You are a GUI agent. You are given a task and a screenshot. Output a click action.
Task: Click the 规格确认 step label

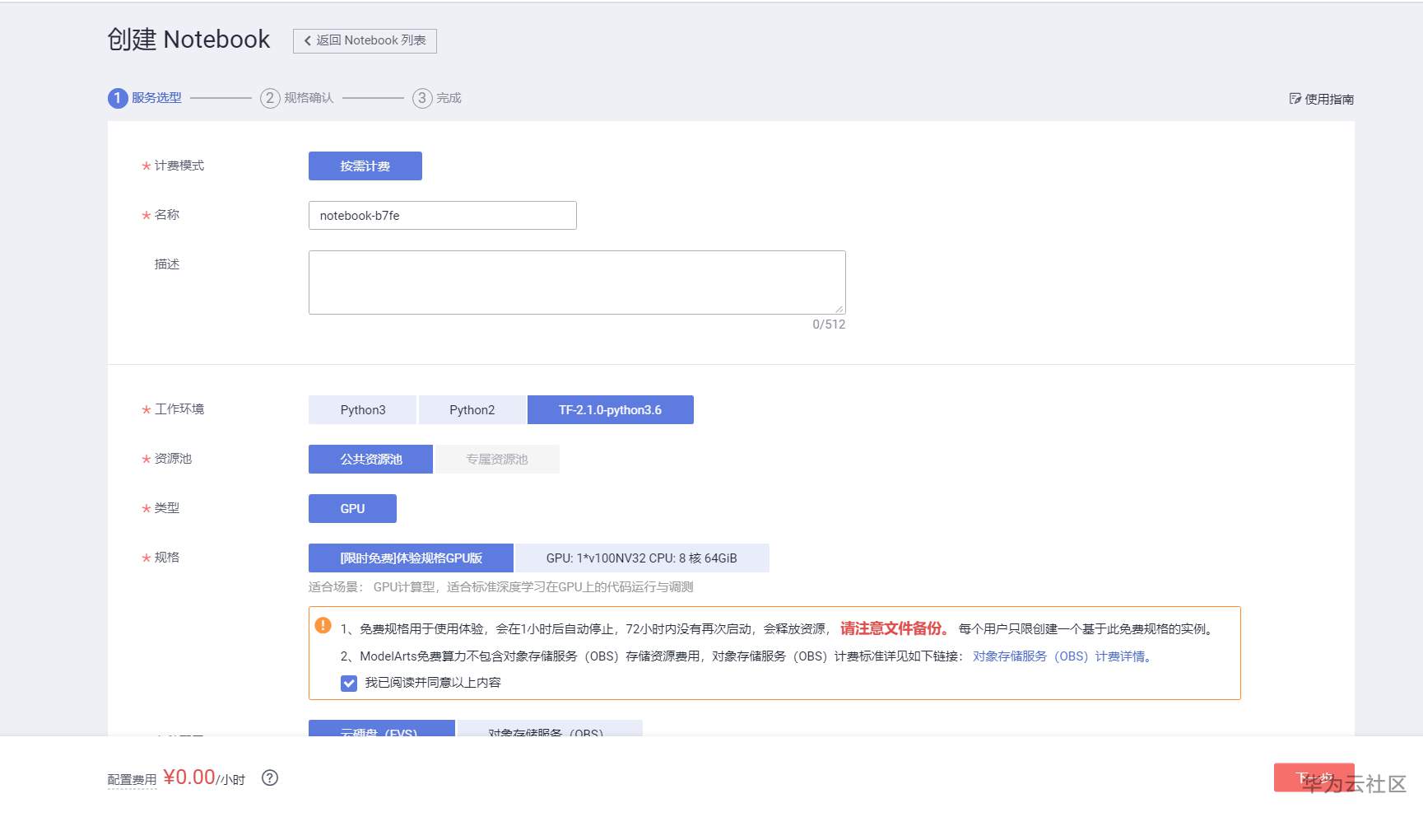point(309,98)
